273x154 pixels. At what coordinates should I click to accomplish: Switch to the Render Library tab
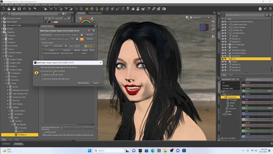point(95,13)
